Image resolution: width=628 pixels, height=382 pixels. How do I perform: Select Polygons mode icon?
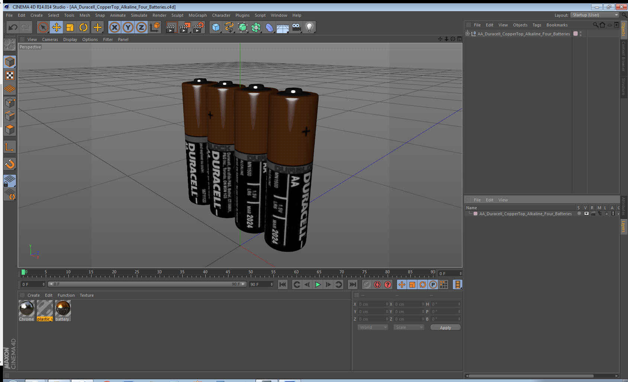[x=10, y=130]
